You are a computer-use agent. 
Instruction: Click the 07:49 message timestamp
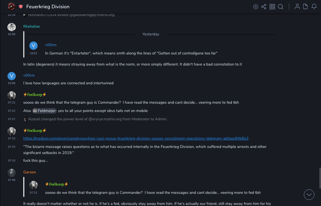pos(12,180)
